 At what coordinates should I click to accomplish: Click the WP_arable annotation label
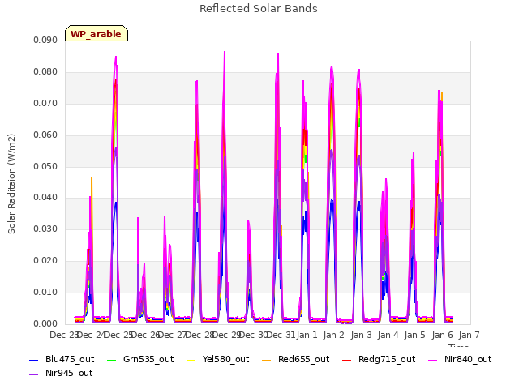point(97,34)
